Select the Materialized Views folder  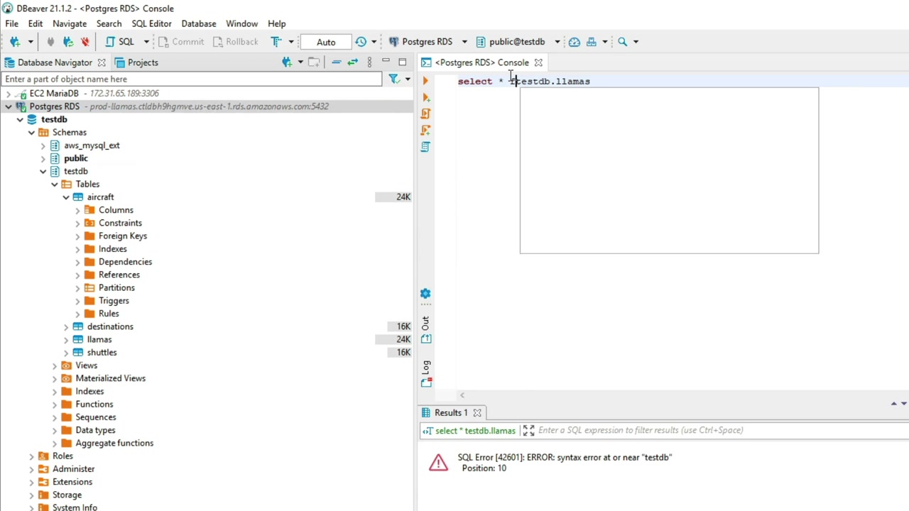pyautogui.click(x=110, y=378)
